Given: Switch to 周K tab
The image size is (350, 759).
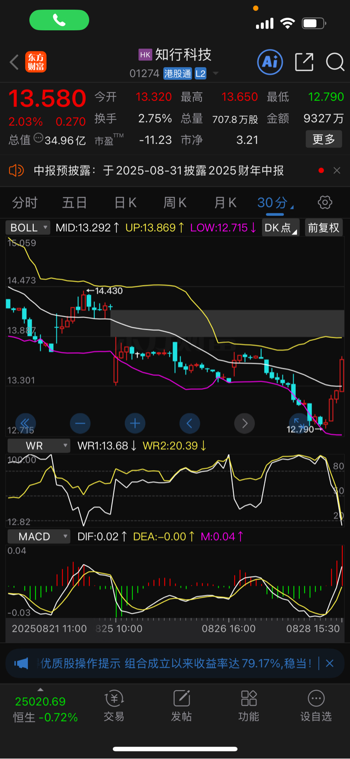Looking at the screenshot, I should [175, 203].
